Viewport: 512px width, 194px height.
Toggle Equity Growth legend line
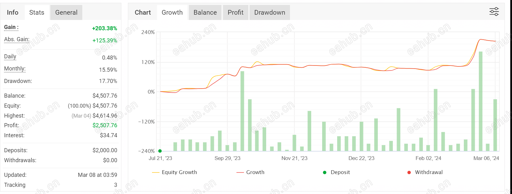click(156, 172)
